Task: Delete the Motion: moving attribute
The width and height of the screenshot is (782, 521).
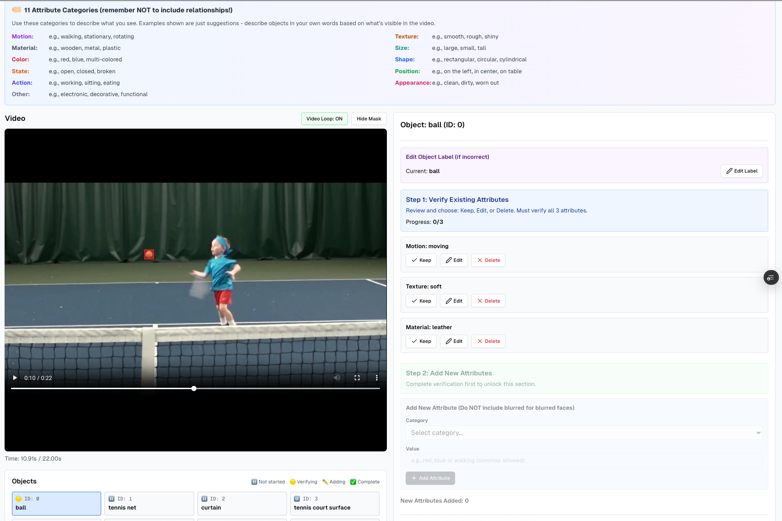Action: click(x=488, y=260)
